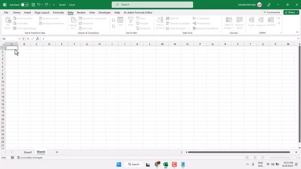301x169 pixels.
Task: Switch to Normal view in status bar
Action: click(247, 158)
